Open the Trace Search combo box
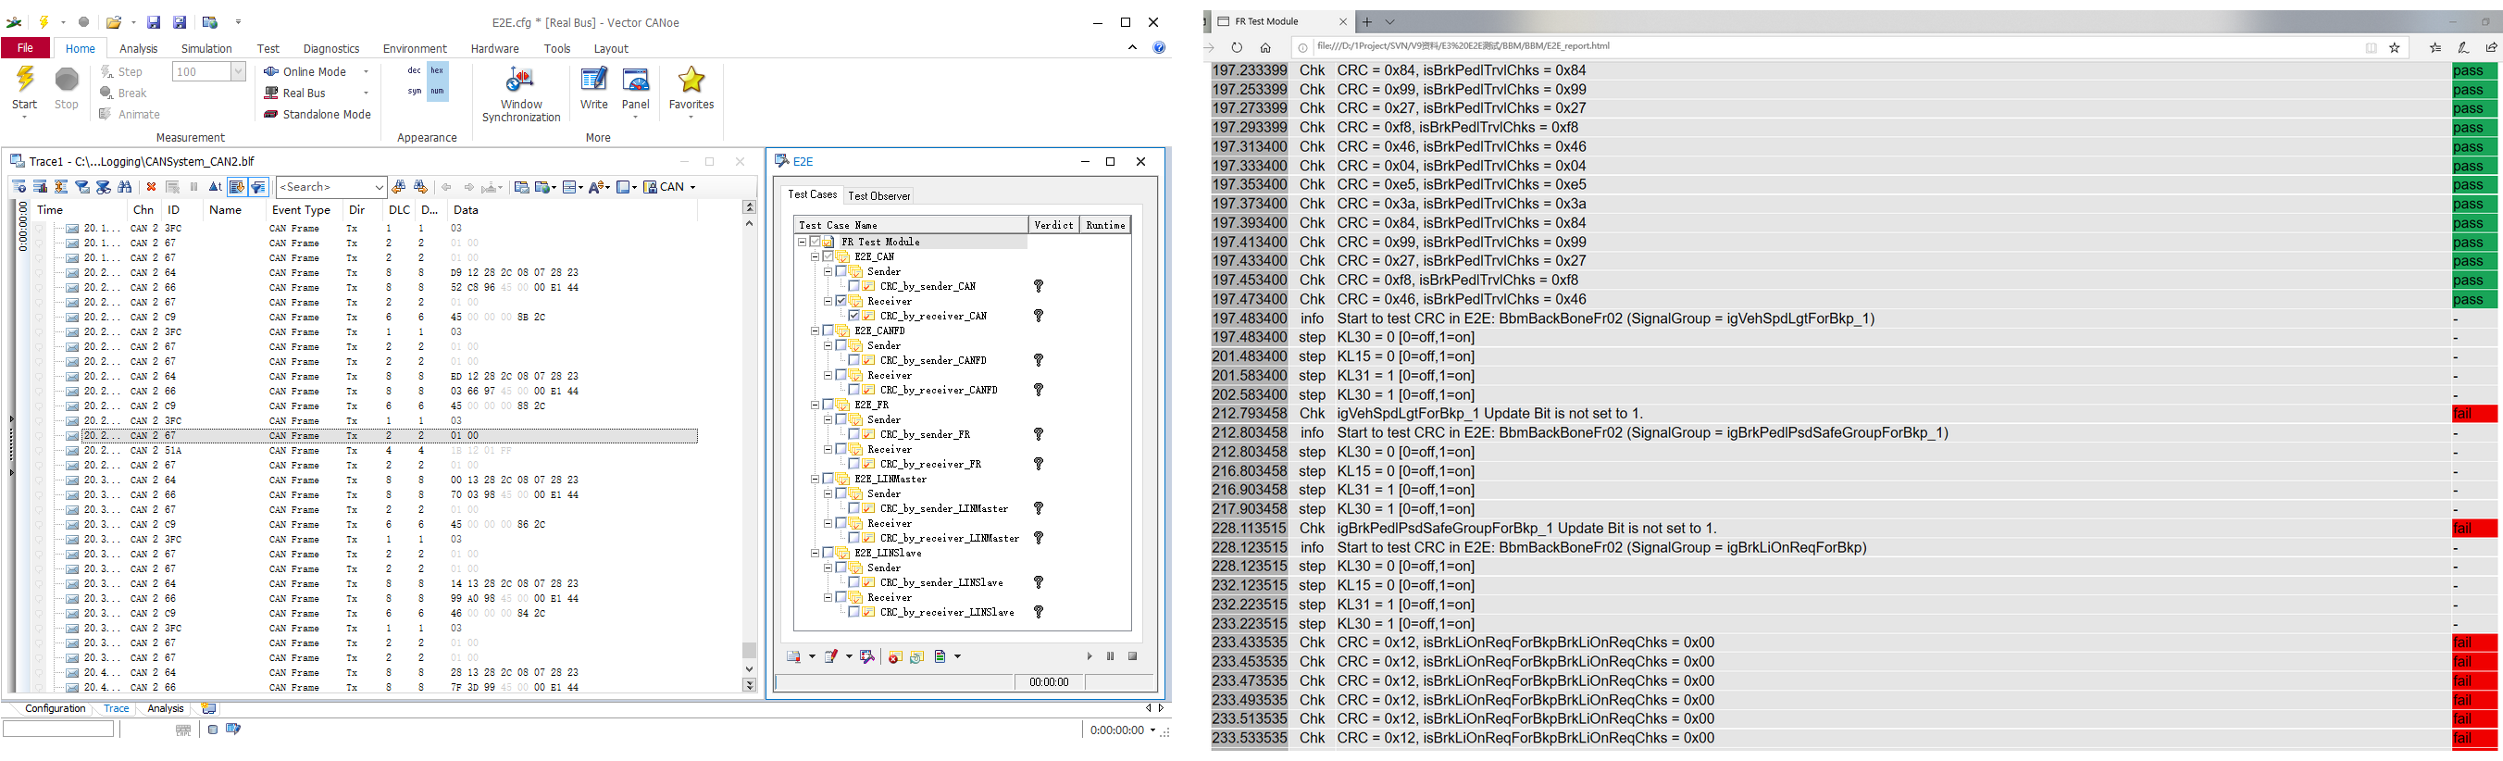Viewport: 2503px width, 761px height. point(332,187)
